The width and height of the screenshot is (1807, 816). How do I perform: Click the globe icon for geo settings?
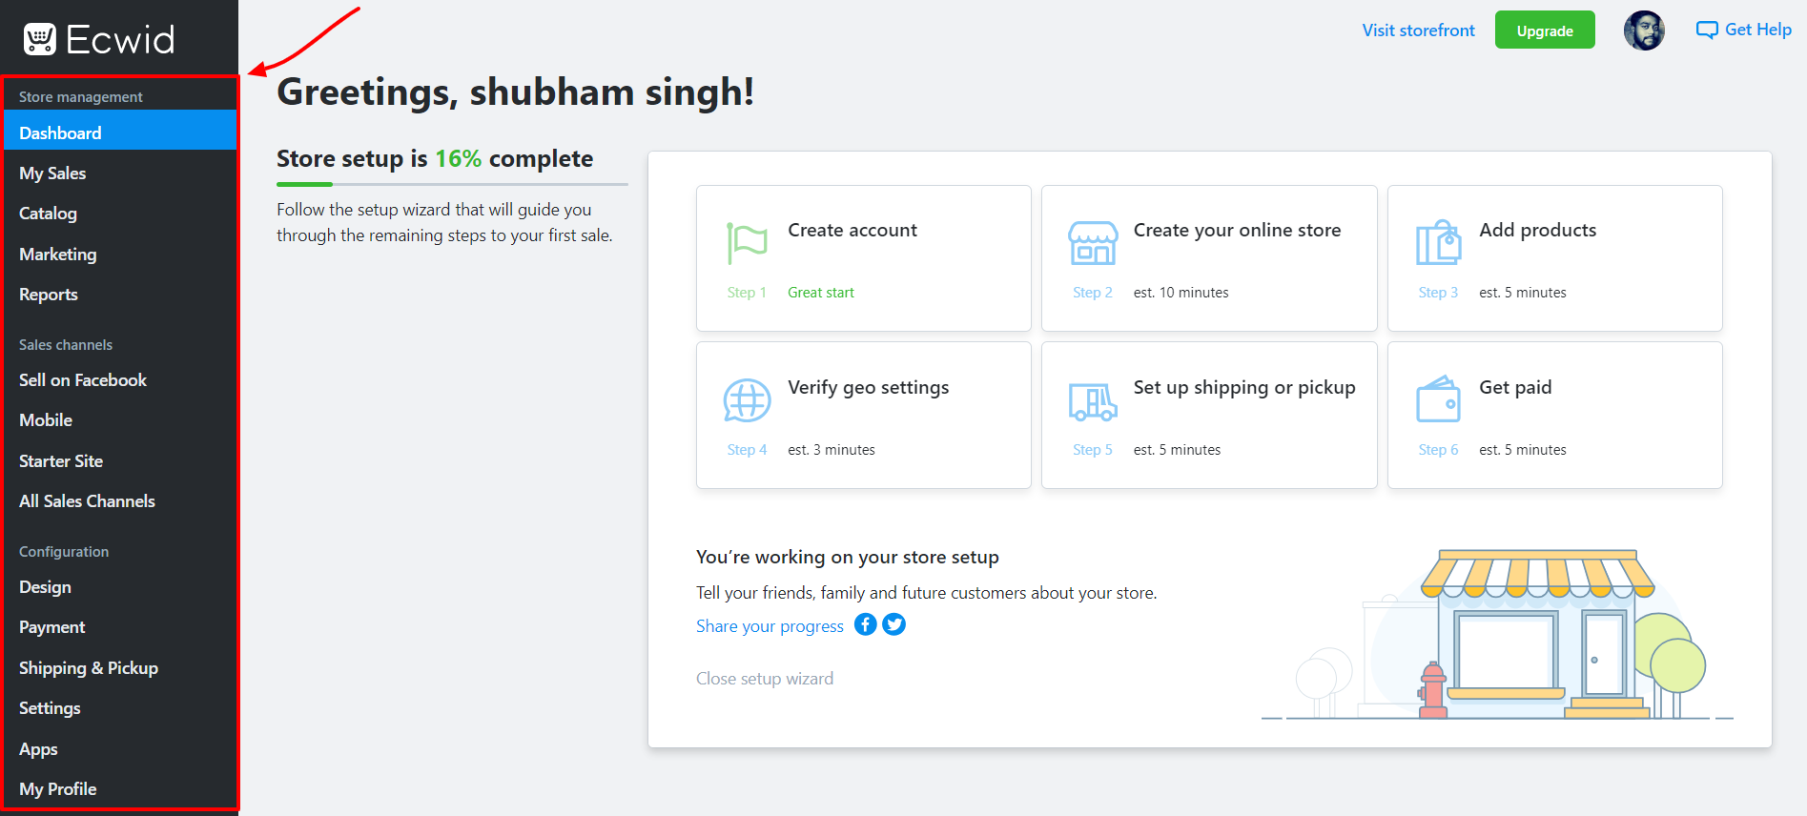tap(747, 400)
